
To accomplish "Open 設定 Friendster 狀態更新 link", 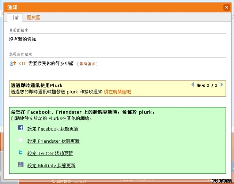I will click(53, 141).
